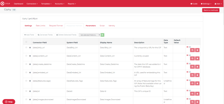Check the [data].bitly_url row checkbox

point(26,47)
